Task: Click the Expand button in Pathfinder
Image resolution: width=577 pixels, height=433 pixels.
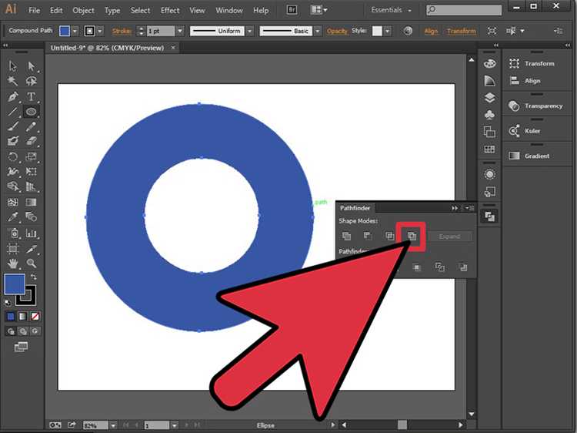Action: [450, 237]
